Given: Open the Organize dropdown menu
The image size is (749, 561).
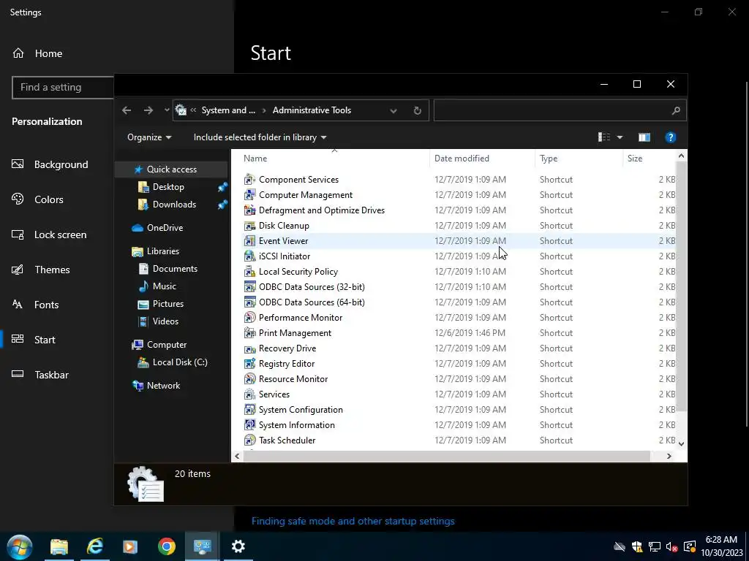Looking at the screenshot, I should [149, 137].
